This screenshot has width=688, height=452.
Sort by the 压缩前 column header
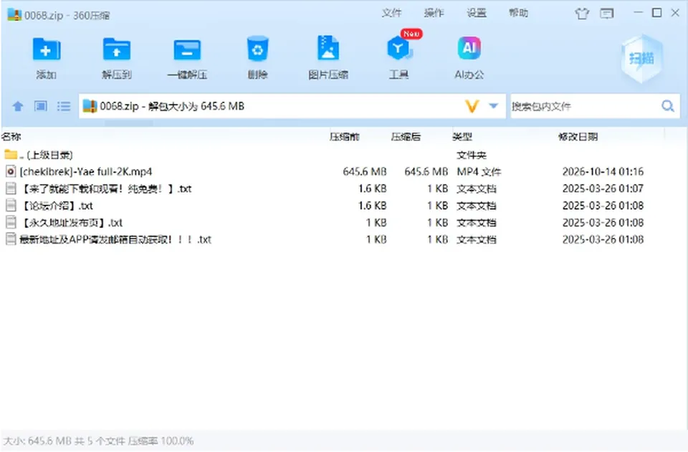click(x=345, y=137)
